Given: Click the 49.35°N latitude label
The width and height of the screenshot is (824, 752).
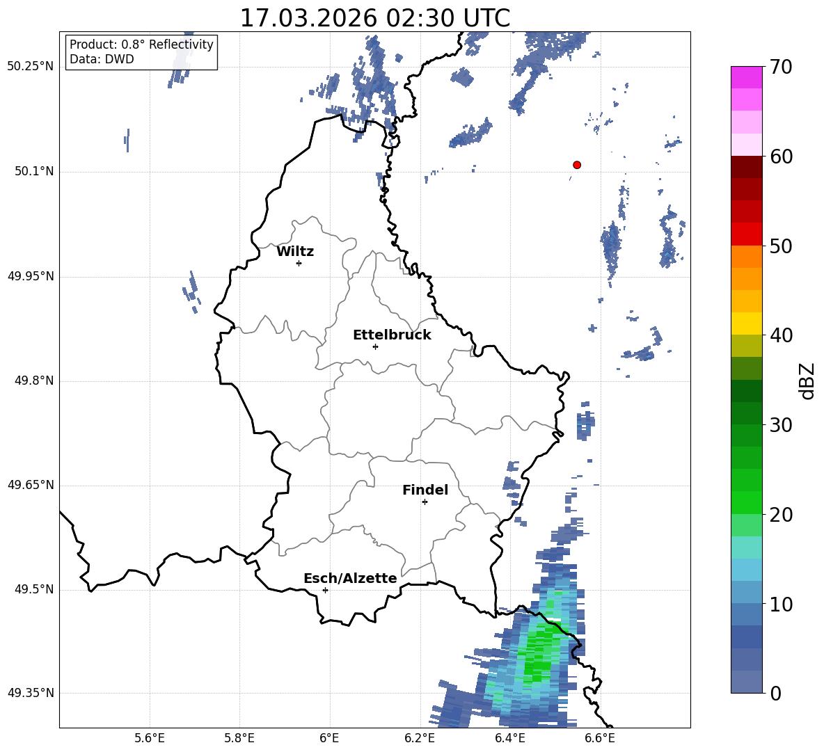Looking at the screenshot, I should pyautogui.click(x=31, y=693).
